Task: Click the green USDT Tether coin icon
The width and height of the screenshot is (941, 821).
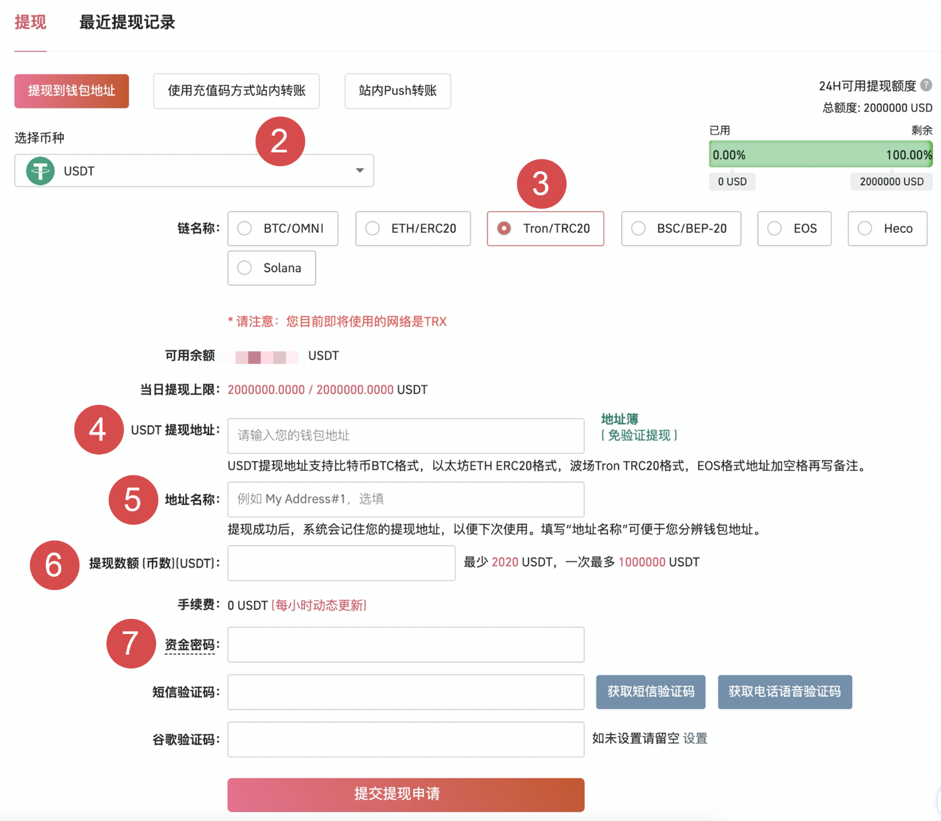Action: click(x=40, y=171)
